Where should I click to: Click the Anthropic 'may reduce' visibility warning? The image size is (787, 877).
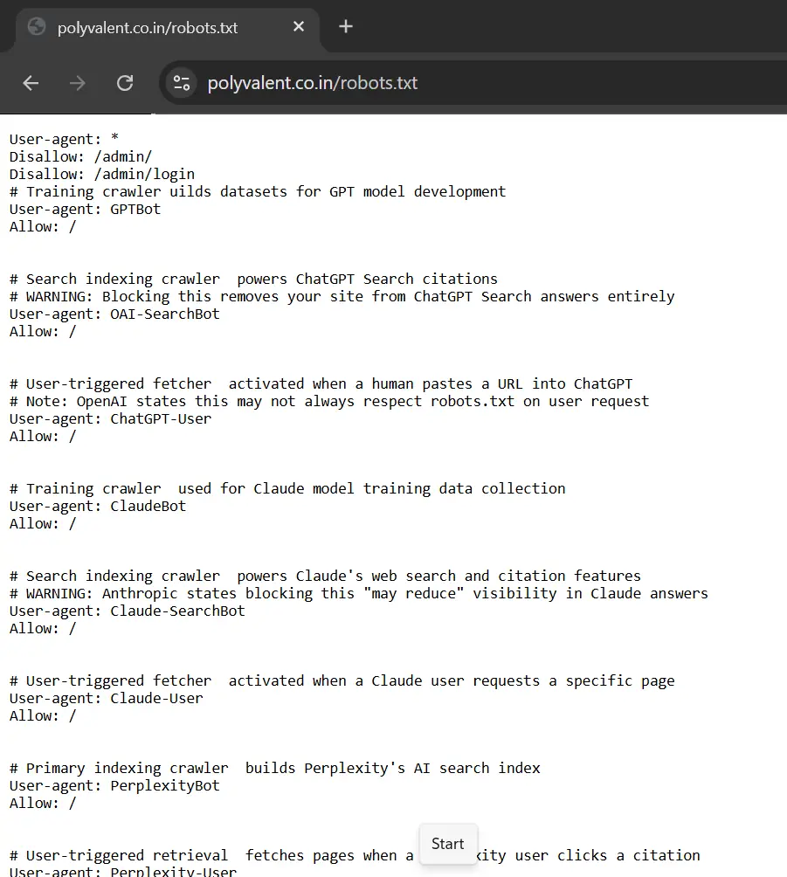pyautogui.click(x=358, y=593)
